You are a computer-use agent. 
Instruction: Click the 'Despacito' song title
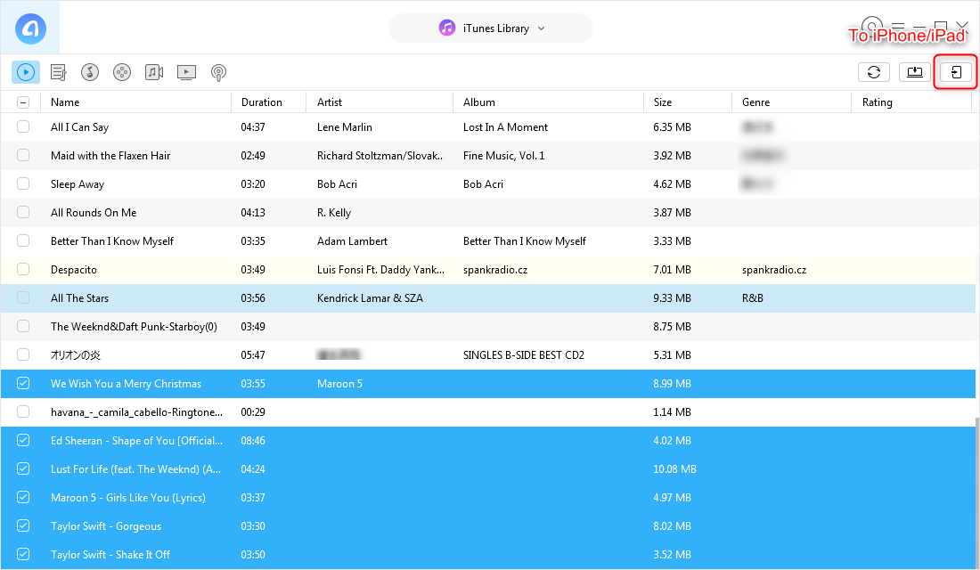[74, 269]
